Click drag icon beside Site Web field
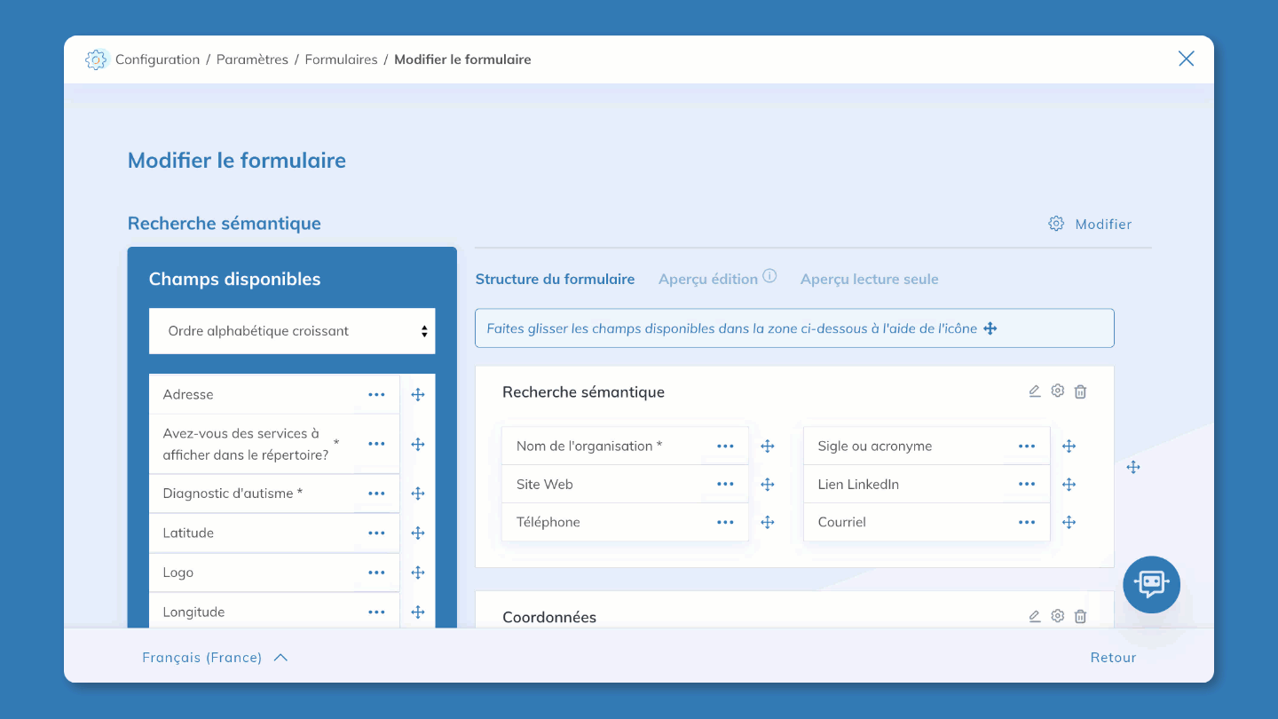This screenshot has width=1278, height=719. tap(768, 485)
